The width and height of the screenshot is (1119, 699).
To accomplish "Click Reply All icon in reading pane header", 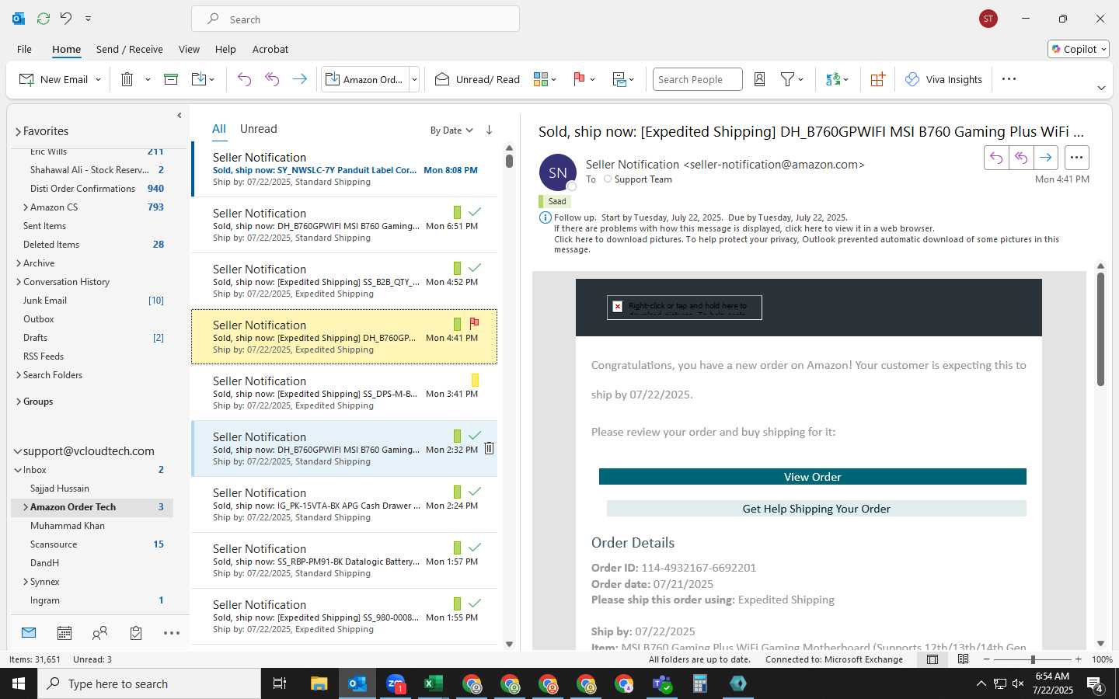I will click(x=1021, y=158).
